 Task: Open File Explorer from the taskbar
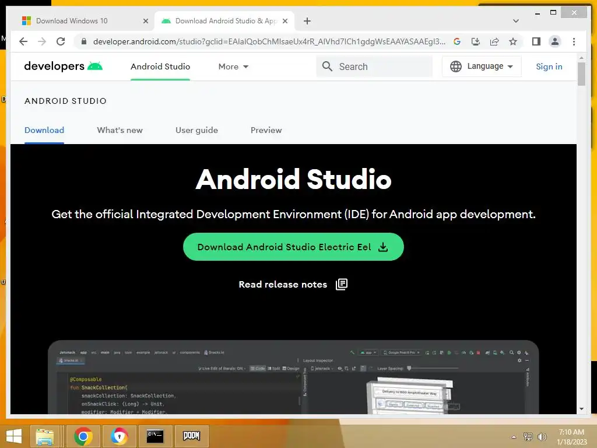44,436
